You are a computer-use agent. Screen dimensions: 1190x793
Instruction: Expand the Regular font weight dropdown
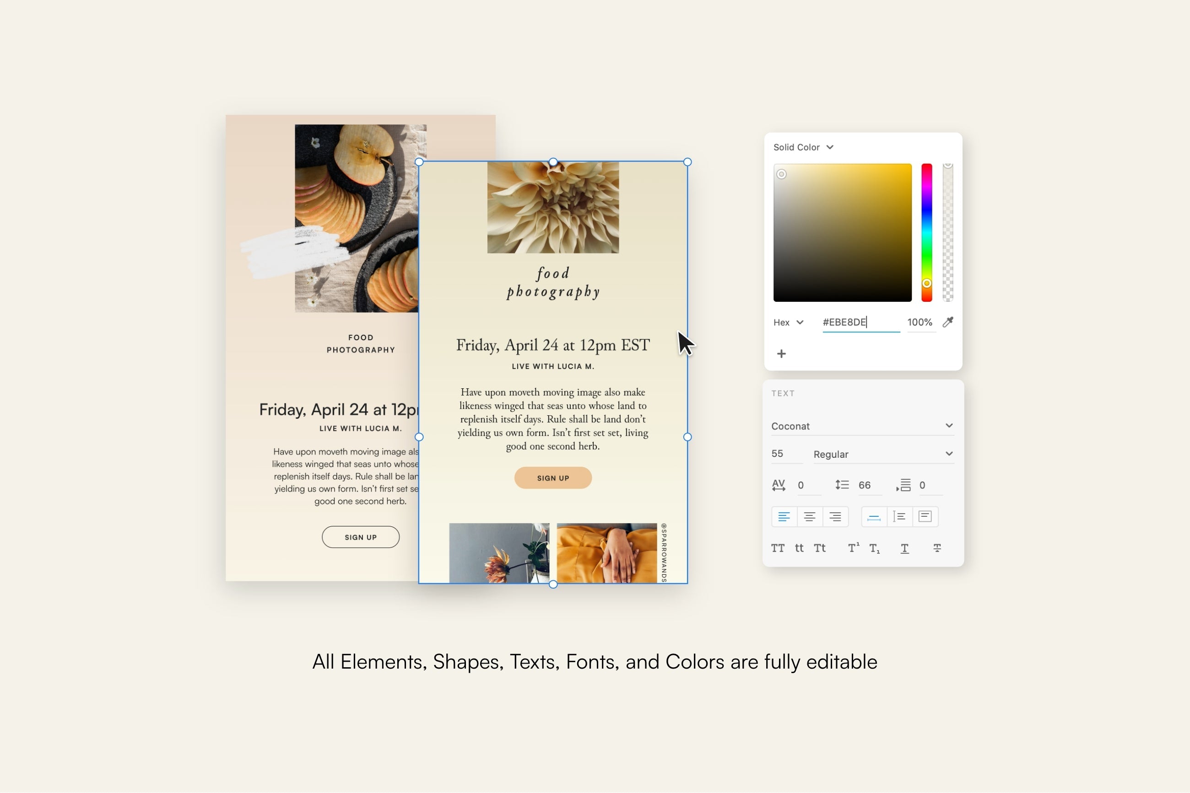[948, 453]
